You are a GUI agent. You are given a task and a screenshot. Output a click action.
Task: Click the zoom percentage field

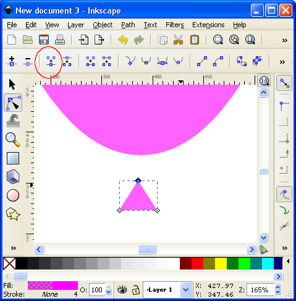[260, 290]
